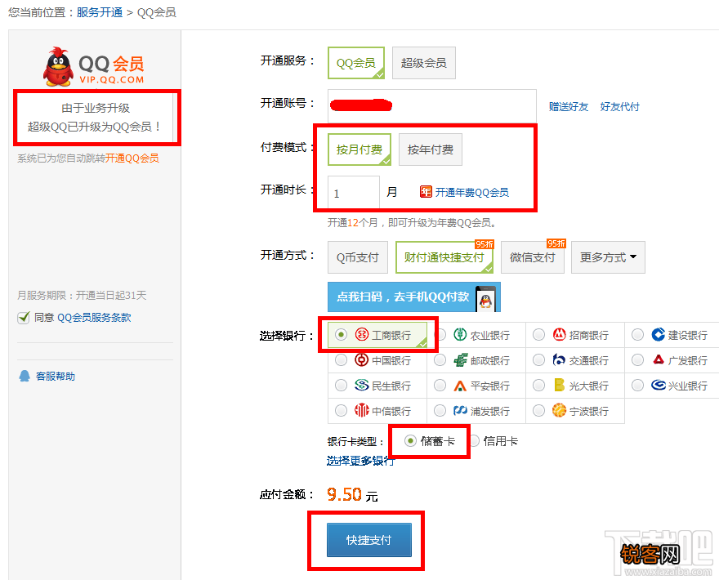Click the 平安银行 logo icon
The width and height of the screenshot is (719, 580).
(460, 386)
